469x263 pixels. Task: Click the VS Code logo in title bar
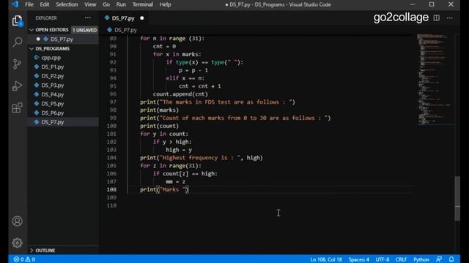[x=15, y=4]
